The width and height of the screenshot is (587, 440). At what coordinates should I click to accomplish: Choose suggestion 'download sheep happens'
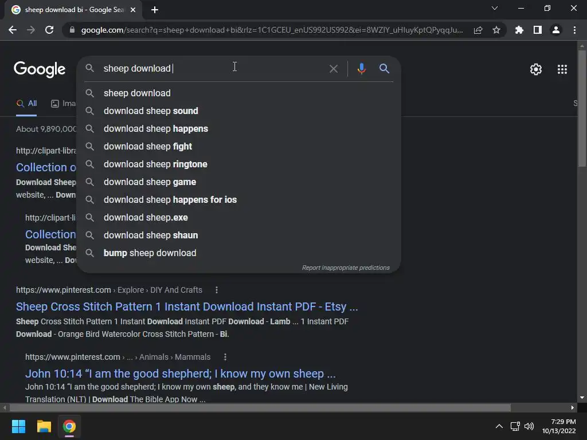coord(239,129)
